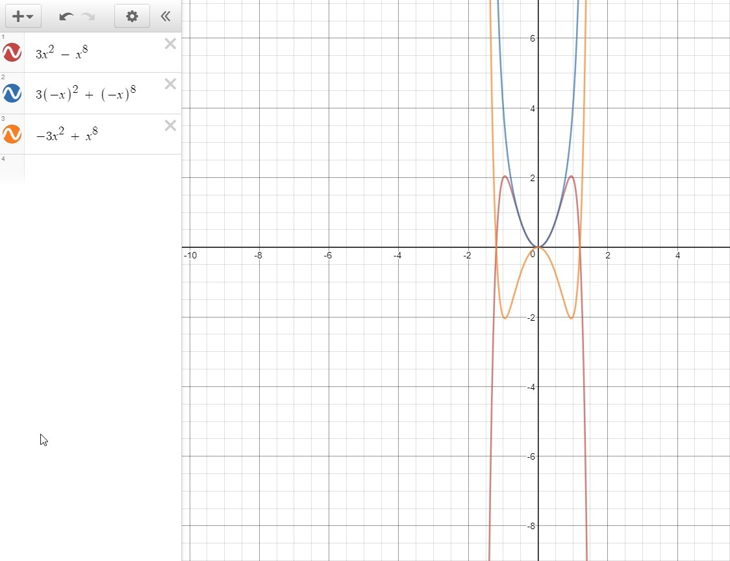Toggle visibility of red curve 3x² − x⁸
The width and height of the screenshot is (730, 561).
(12, 52)
